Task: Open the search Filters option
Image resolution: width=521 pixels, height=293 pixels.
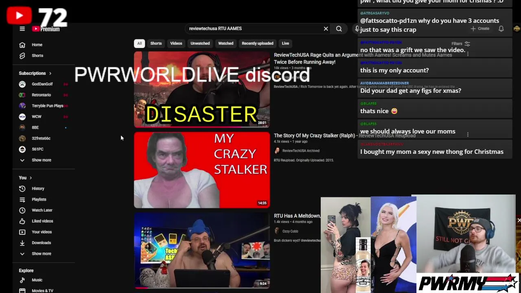Action: point(460,44)
